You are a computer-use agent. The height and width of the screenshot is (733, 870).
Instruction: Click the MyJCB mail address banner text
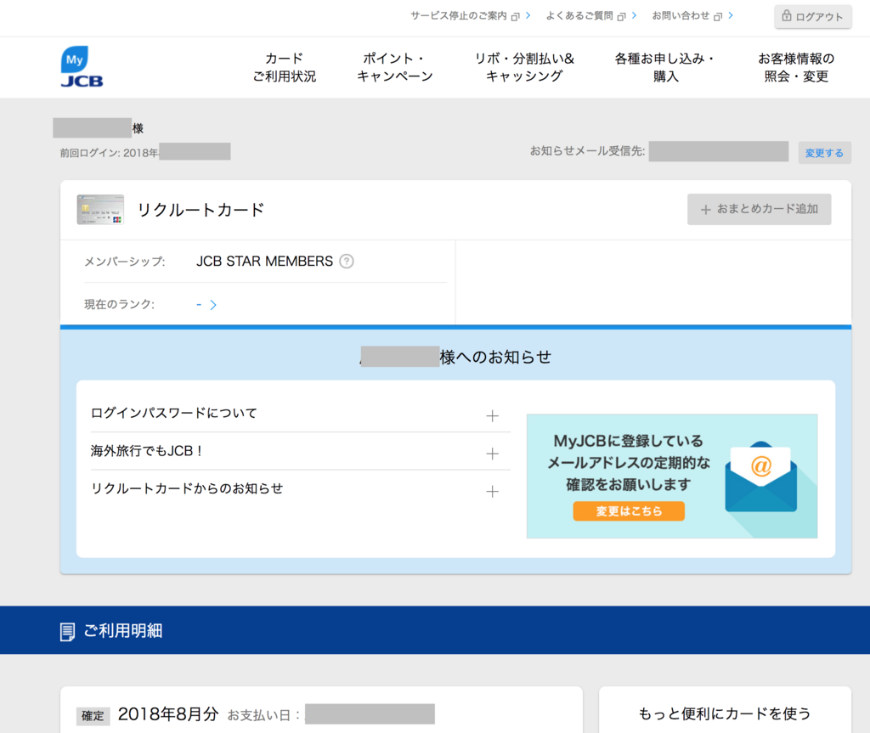pyautogui.click(x=629, y=463)
